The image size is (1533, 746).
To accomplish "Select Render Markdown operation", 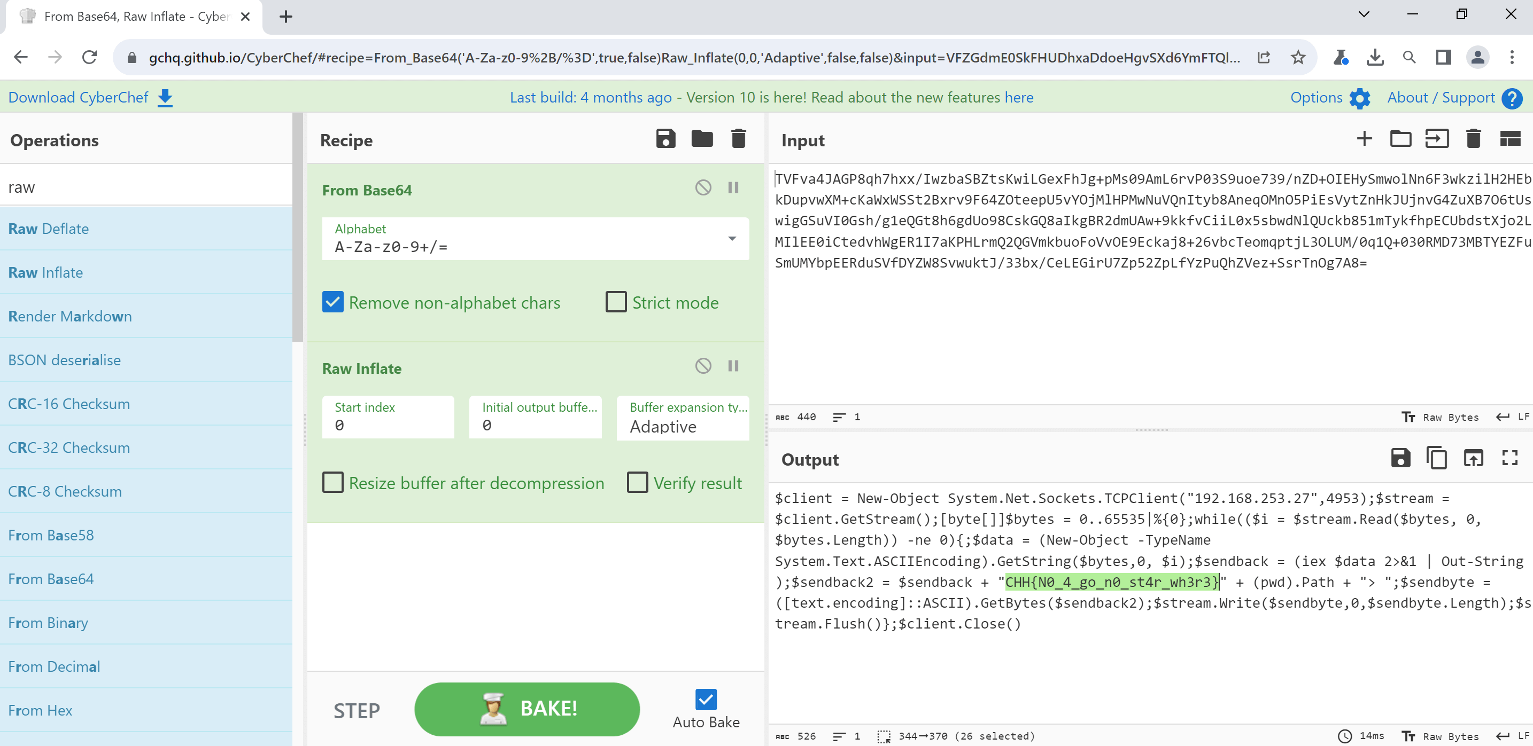I will click(146, 316).
